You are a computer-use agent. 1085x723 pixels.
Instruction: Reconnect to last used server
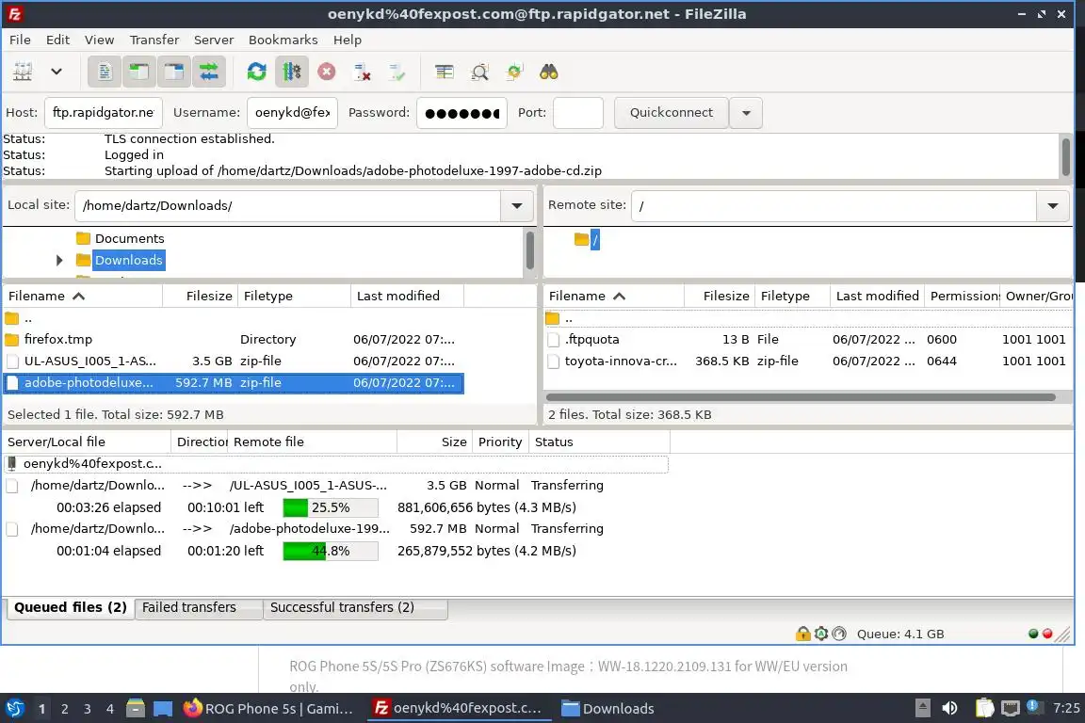click(397, 72)
